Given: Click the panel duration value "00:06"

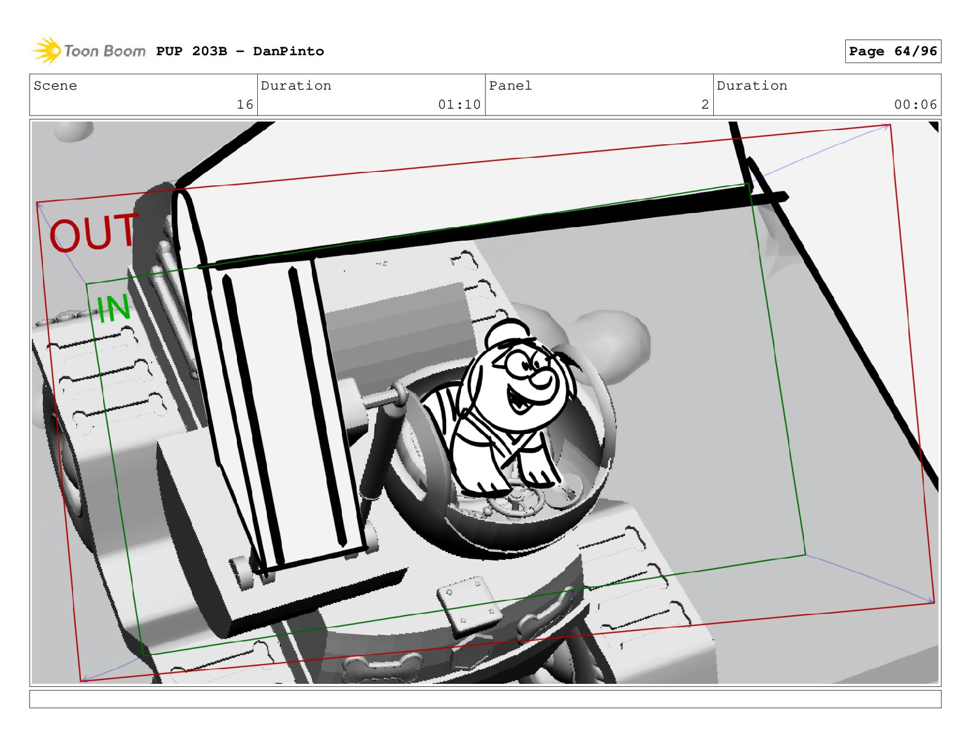Looking at the screenshot, I should click(915, 105).
